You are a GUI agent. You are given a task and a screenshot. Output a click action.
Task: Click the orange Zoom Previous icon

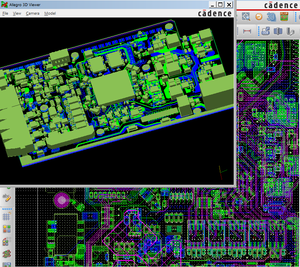point(259,17)
